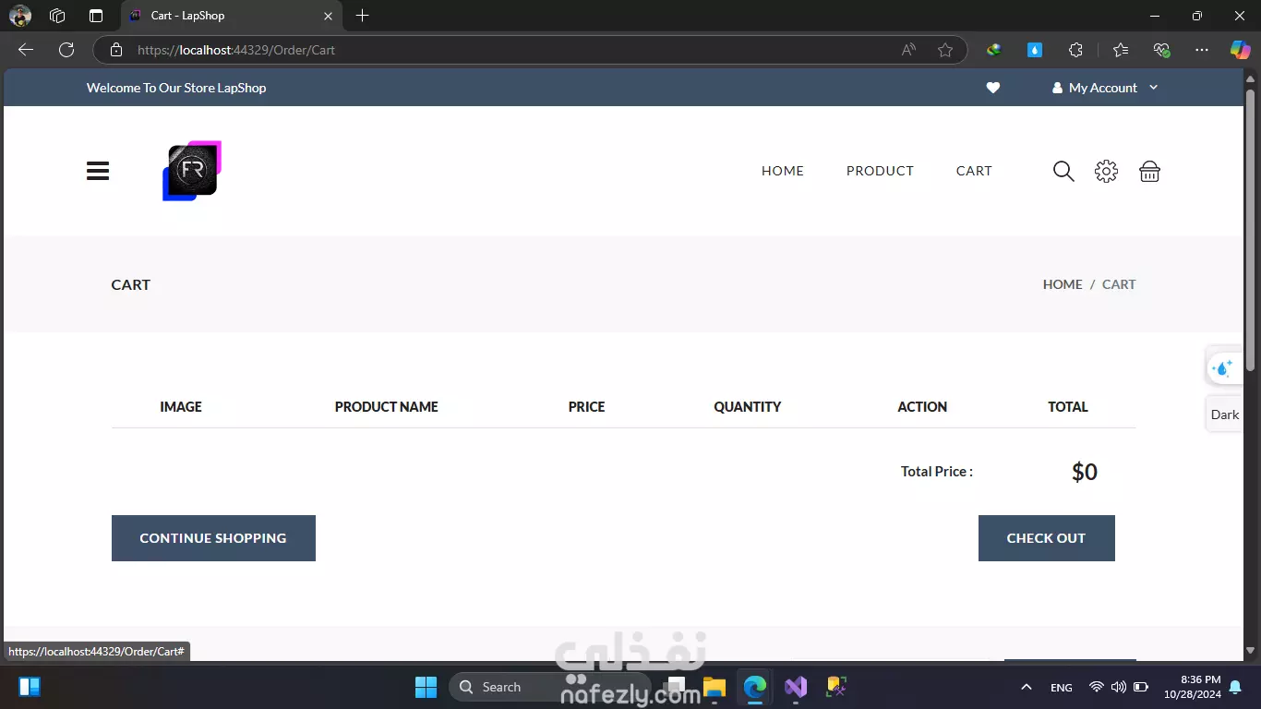Click the $0 total amount
Screen dimensions: 1261x709
[x=1085, y=472]
